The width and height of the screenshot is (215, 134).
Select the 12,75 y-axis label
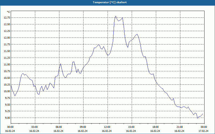click(x=6, y=17)
